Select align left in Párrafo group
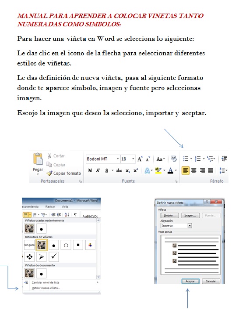 click(x=186, y=170)
